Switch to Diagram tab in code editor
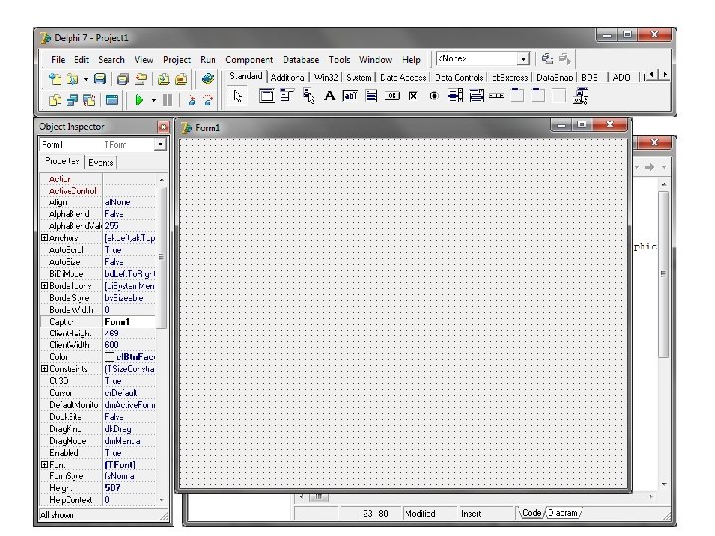 click(564, 513)
